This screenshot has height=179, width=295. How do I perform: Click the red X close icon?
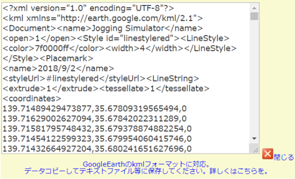267,154
